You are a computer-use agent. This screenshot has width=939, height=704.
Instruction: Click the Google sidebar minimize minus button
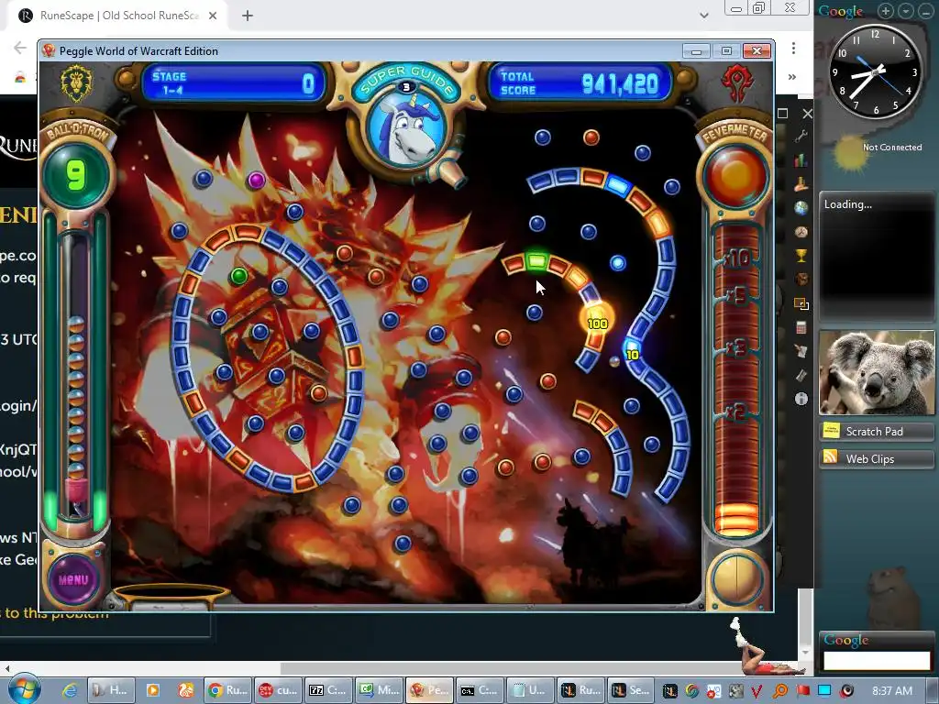(926, 11)
